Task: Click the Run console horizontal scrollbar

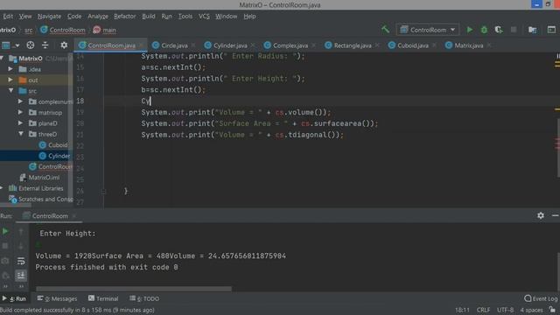Action: click(x=134, y=289)
